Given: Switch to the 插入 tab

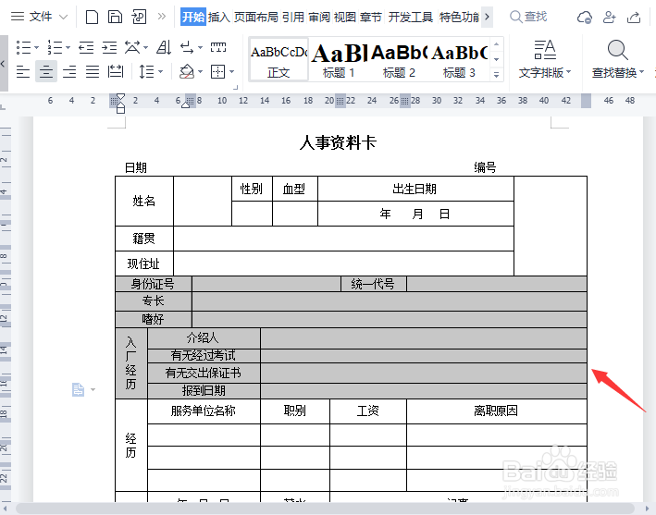Looking at the screenshot, I should [218, 18].
